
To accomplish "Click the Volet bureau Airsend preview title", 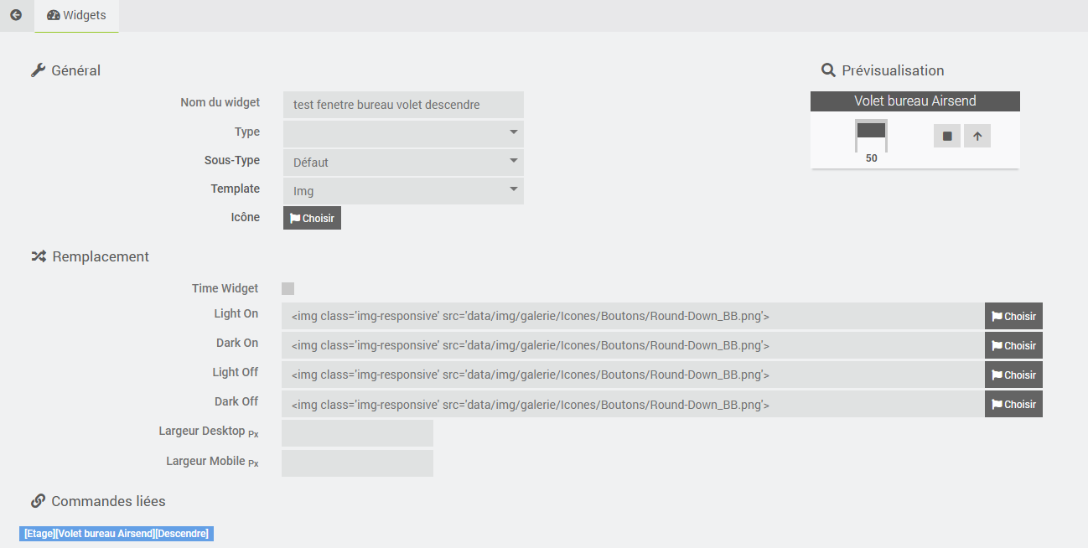I will [x=915, y=101].
